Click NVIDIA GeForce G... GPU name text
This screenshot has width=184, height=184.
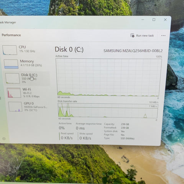tap(36, 107)
